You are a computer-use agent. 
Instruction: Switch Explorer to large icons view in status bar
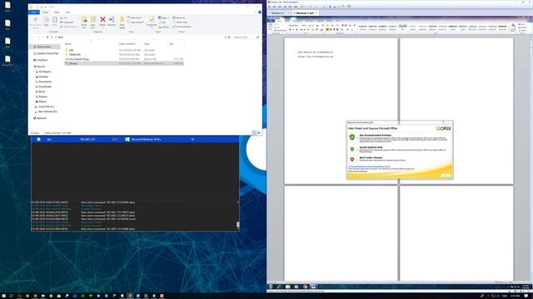pyautogui.click(x=259, y=133)
